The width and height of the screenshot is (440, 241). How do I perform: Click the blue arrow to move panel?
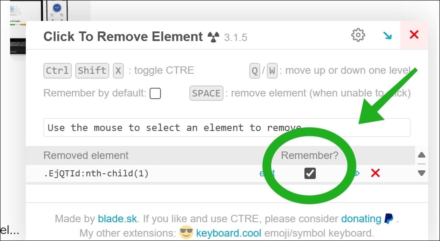pos(388,35)
